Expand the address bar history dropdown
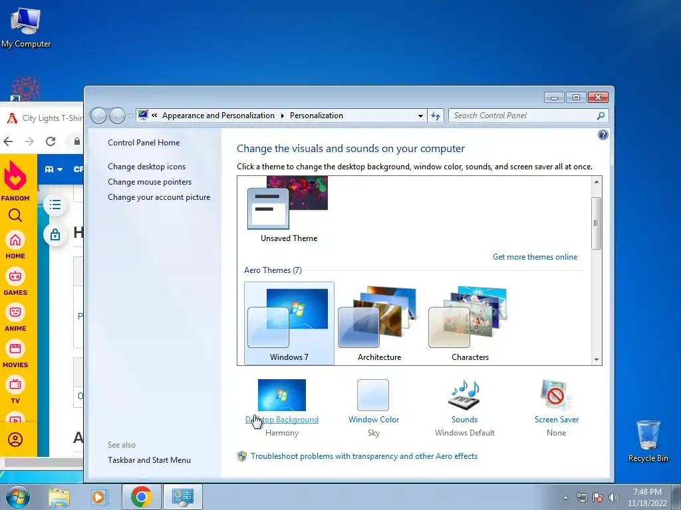Image resolution: width=681 pixels, height=510 pixels. [420, 116]
